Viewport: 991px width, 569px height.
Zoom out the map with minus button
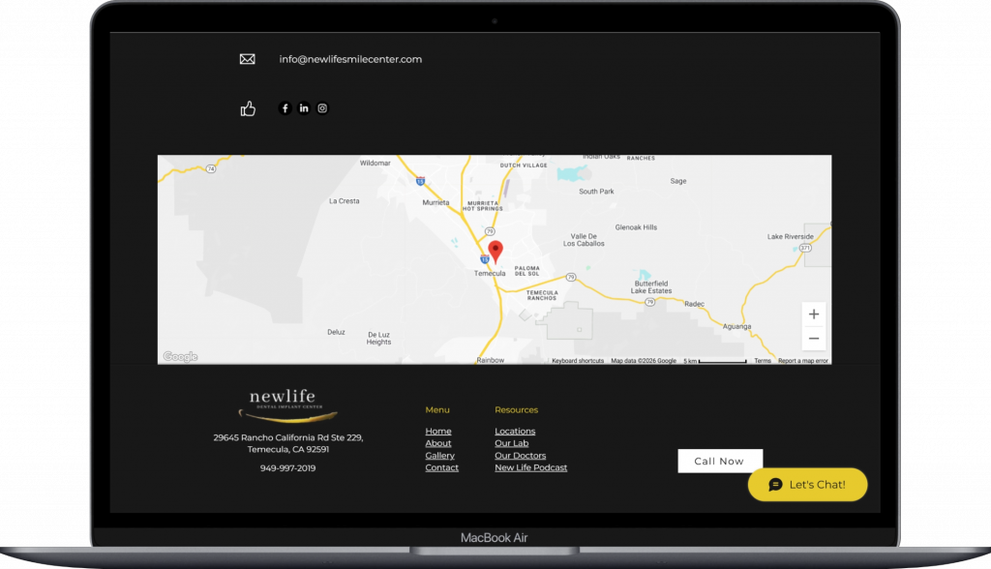814,339
